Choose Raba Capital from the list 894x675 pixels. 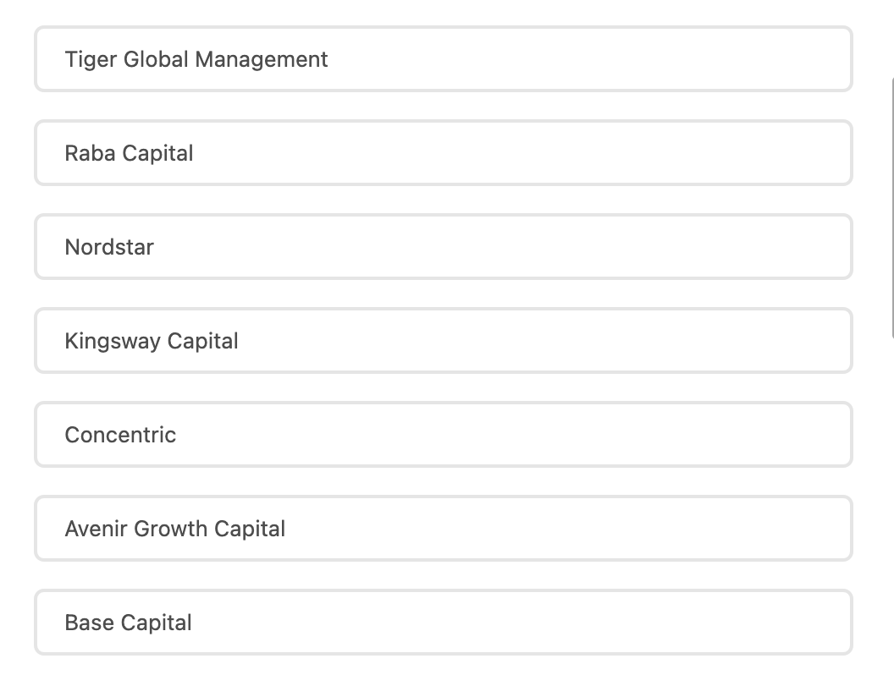[443, 153]
